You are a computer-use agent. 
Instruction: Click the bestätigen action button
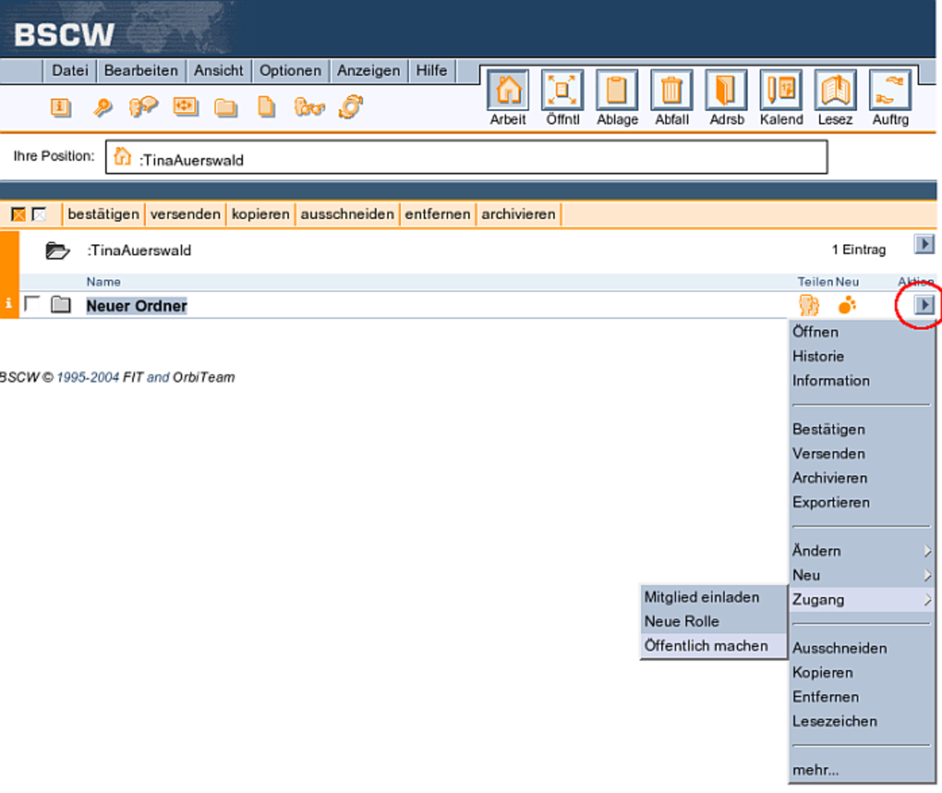103,214
